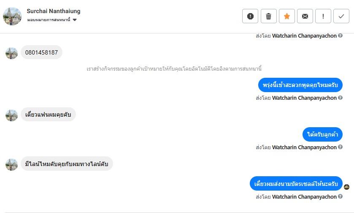354x213 pixels.
Task: Delete conversation with the trash icon
Action: 268,16
